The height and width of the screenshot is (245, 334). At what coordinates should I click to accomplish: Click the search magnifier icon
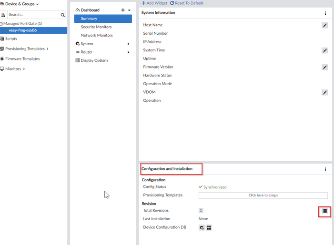pyautogui.click(x=62, y=15)
